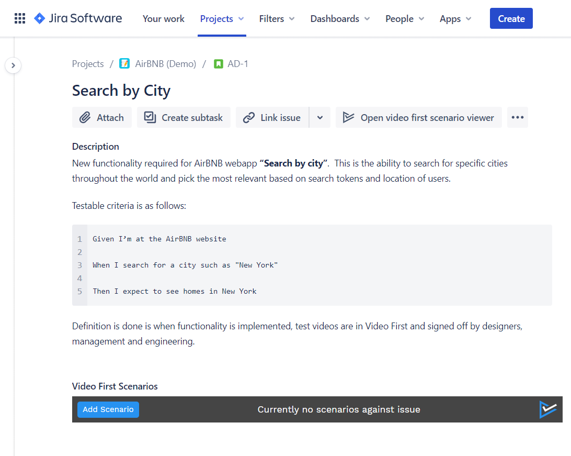571x456 pixels.
Task: Click the Video First icon in scenarios bar
Action: [x=547, y=409]
